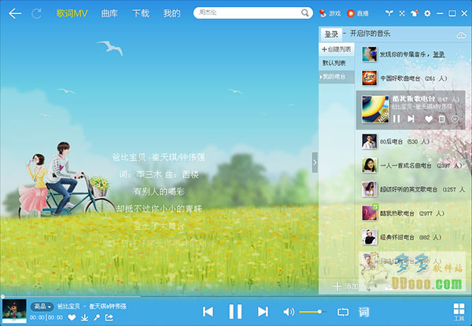The image size is (472, 326).
Task: Switch to mini mode with shrink arrows icon
Action: [402, 13]
